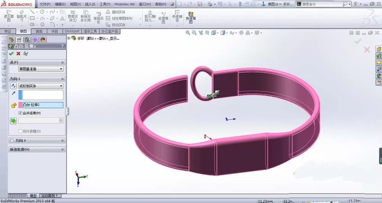Cancel the extrude with red X icon
Viewport: 382px width, 203px height.
18,53
